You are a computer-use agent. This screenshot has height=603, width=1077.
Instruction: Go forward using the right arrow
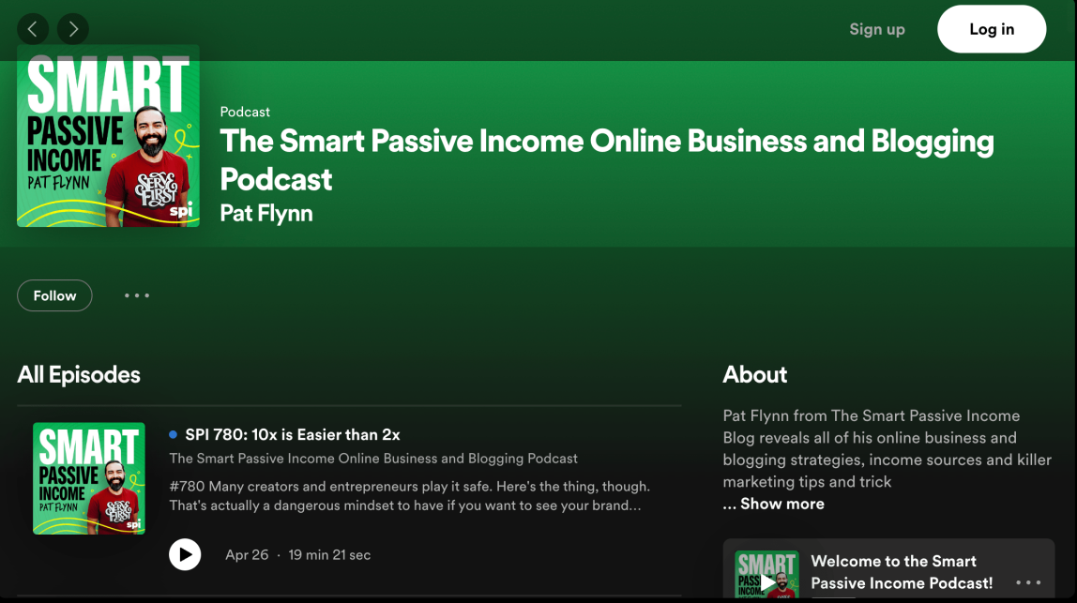[x=73, y=29]
